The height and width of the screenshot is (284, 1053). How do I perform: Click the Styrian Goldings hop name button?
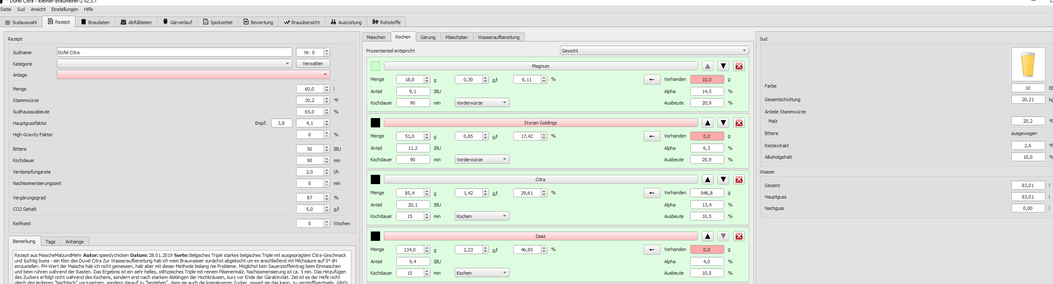tap(540, 123)
